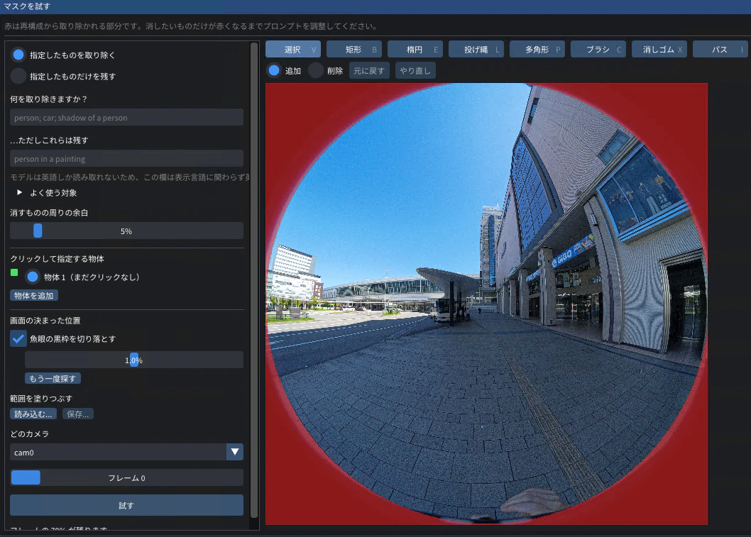
Task: Click the 物体を追加 button
Action: 34,296
